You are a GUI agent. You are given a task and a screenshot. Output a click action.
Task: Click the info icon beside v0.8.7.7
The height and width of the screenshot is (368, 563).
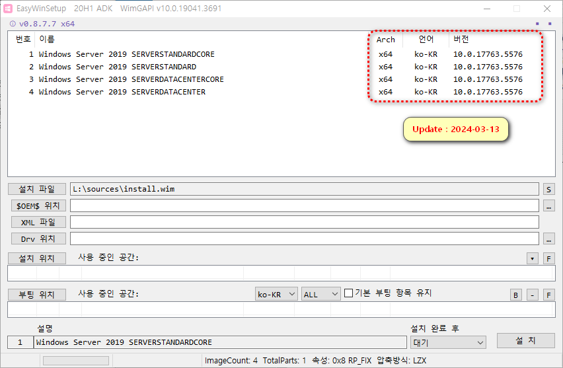coord(13,24)
